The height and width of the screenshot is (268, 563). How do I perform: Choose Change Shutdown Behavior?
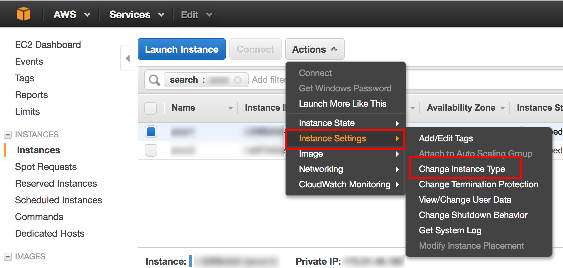(473, 215)
